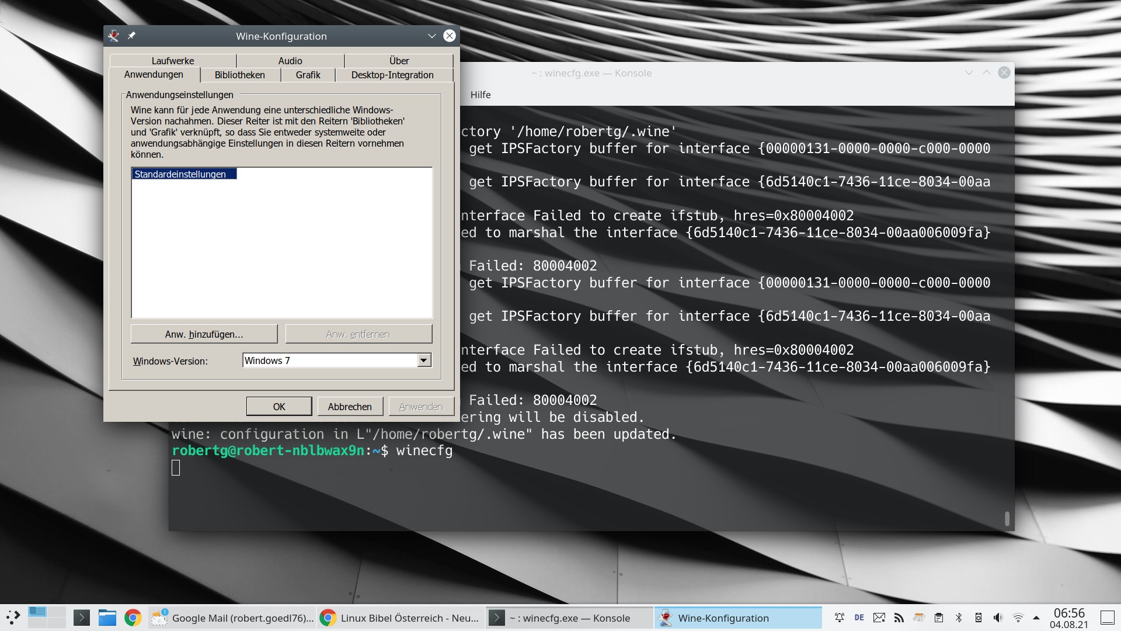Open the Windows-Version dropdown
1121x631 pixels.
(423, 360)
